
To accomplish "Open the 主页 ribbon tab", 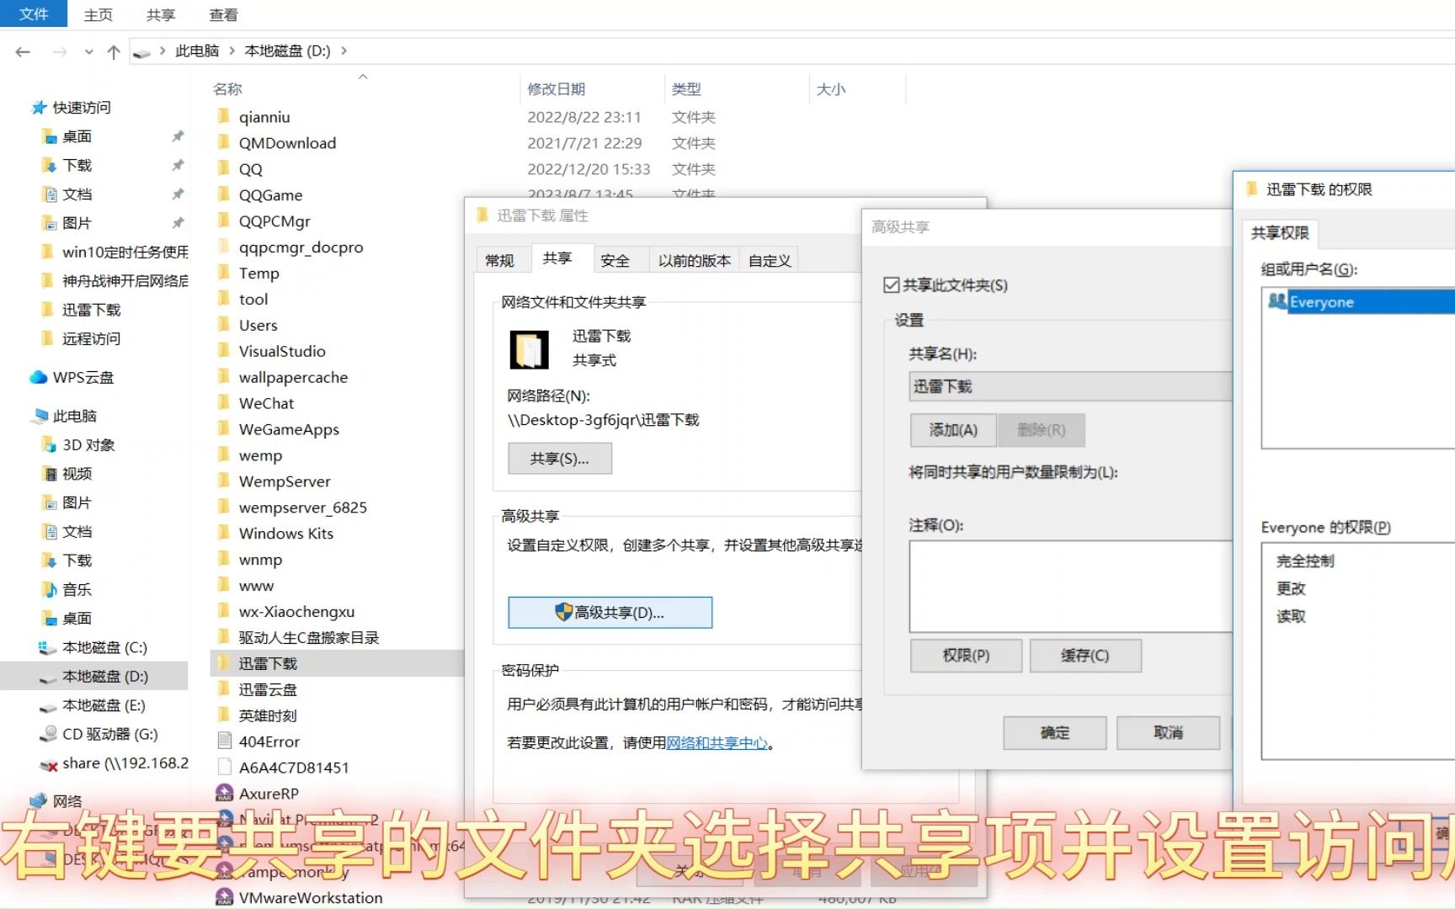I will pos(98,14).
